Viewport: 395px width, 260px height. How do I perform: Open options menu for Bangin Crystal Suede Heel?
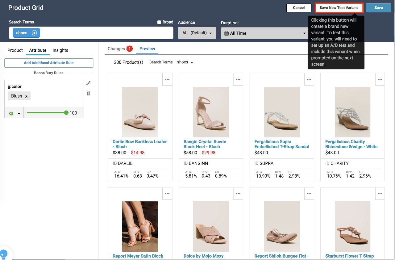pos(238,79)
